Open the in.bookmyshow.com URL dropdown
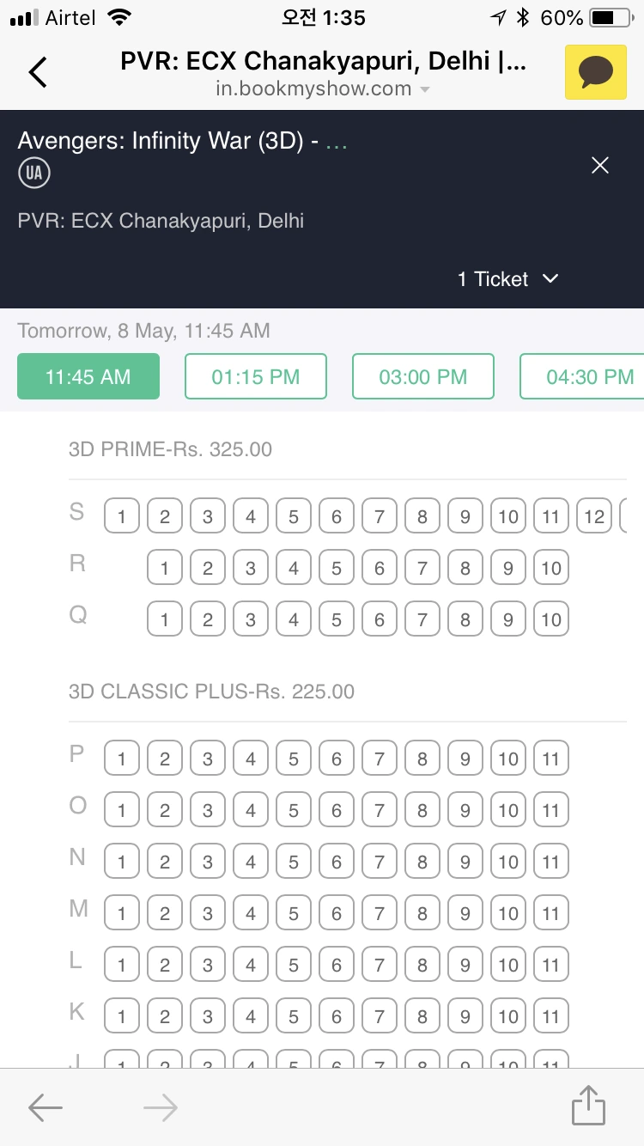 (323, 88)
